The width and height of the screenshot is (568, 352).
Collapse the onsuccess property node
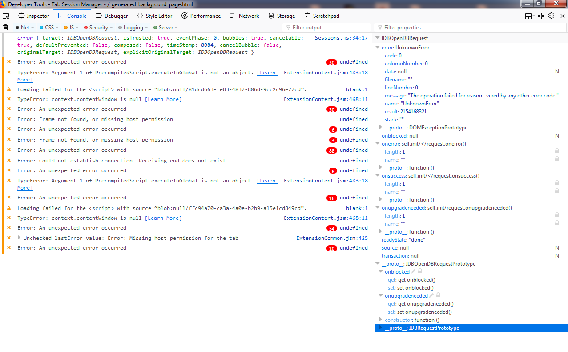click(378, 176)
